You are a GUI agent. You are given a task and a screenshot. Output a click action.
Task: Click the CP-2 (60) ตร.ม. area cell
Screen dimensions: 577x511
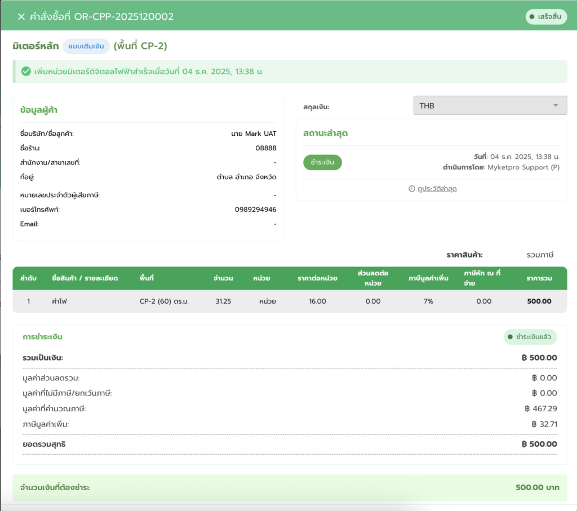[x=163, y=301]
